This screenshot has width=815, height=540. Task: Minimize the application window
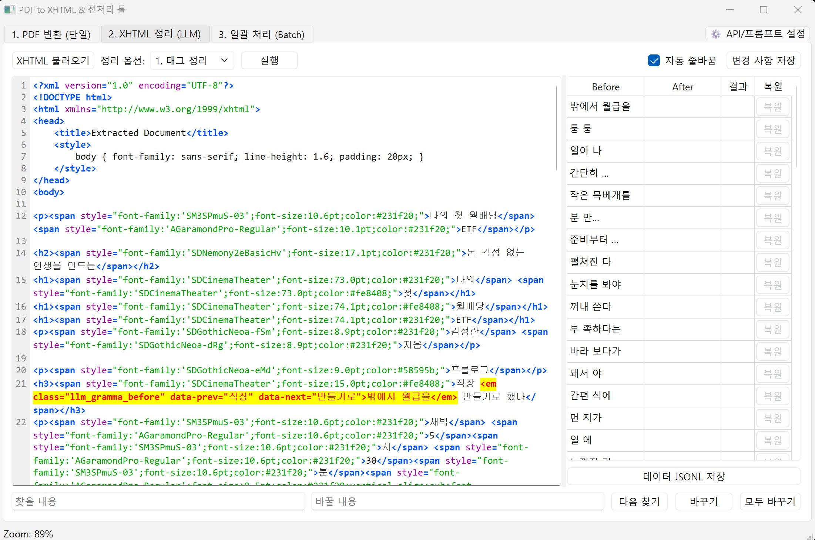click(x=730, y=10)
